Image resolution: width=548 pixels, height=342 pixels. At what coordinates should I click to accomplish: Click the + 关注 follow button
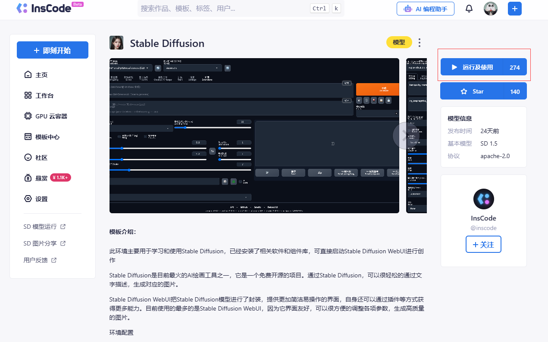483,244
